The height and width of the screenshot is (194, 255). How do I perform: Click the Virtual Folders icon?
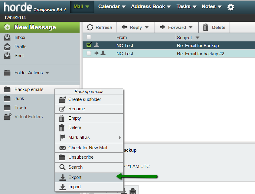pyautogui.click(x=7, y=116)
